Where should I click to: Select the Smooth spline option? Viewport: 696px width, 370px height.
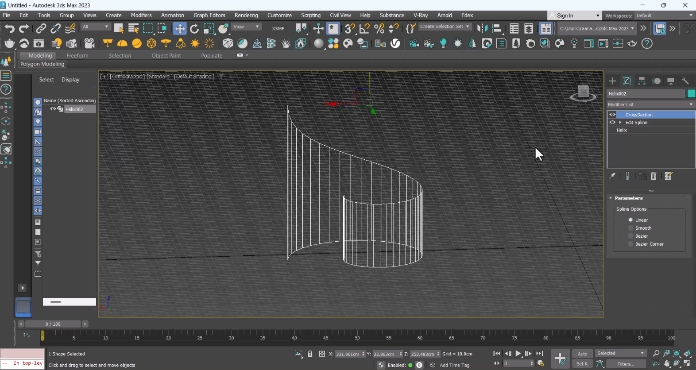[631, 228]
